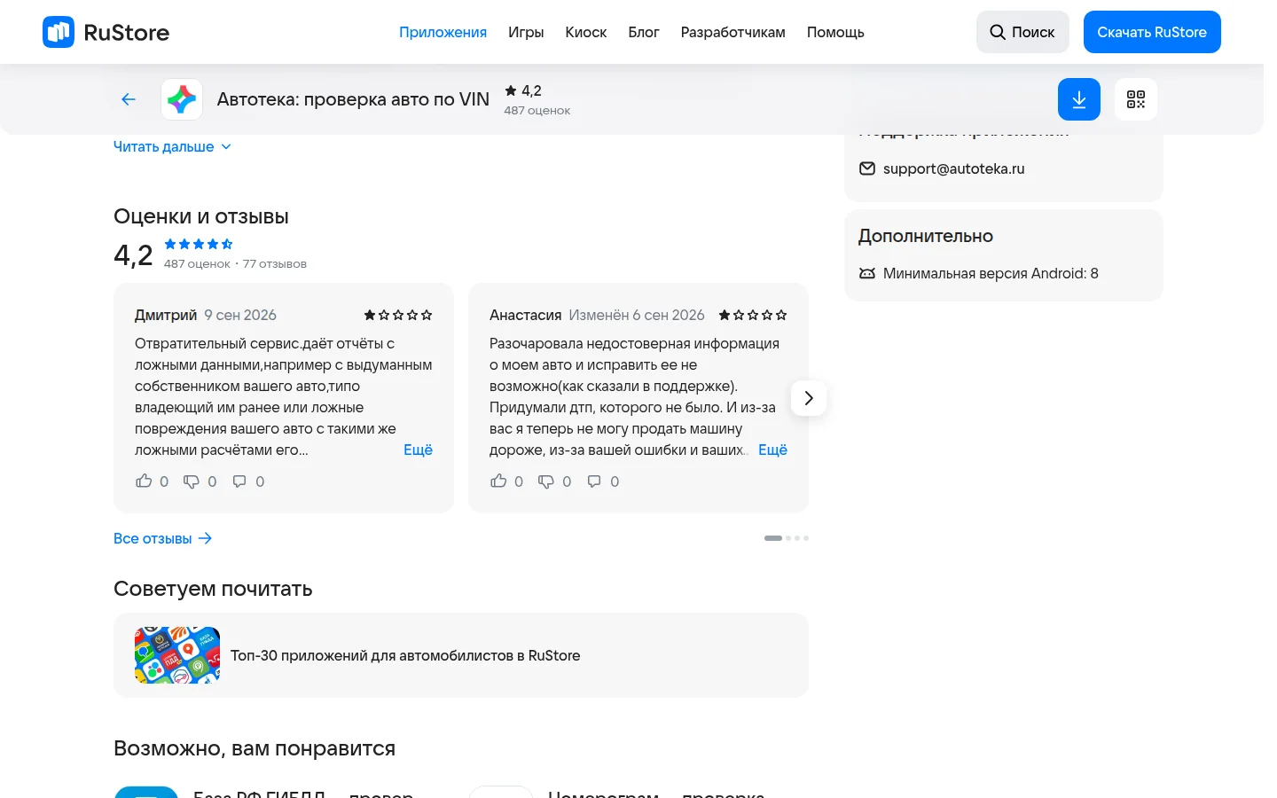Click the Советуем почитать heading
This screenshot has width=1277, height=798.
213,589
